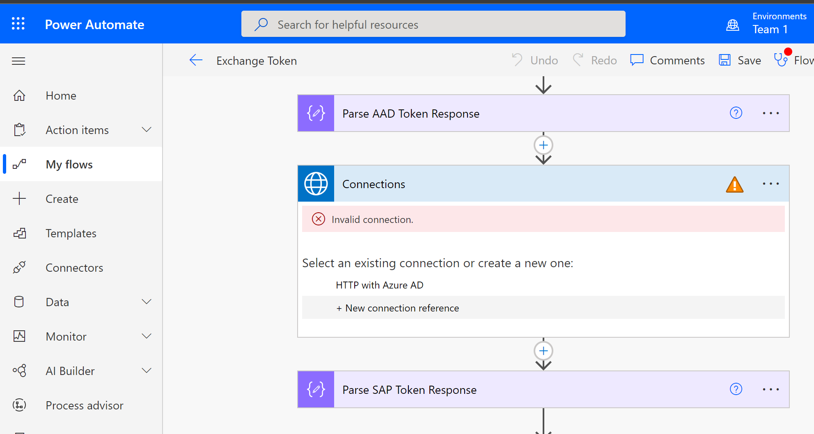Image resolution: width=814 pixels, height=434 pixels.
Task: Click the Undo button
Action: 535,60
